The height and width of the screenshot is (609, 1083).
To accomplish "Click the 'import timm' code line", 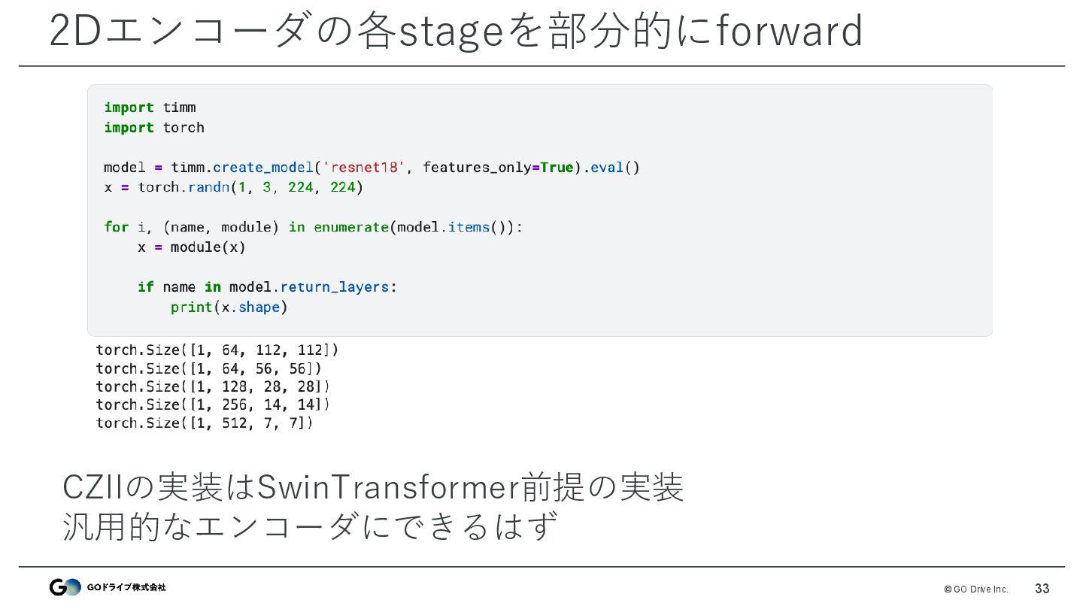I will tap(150, 108).
